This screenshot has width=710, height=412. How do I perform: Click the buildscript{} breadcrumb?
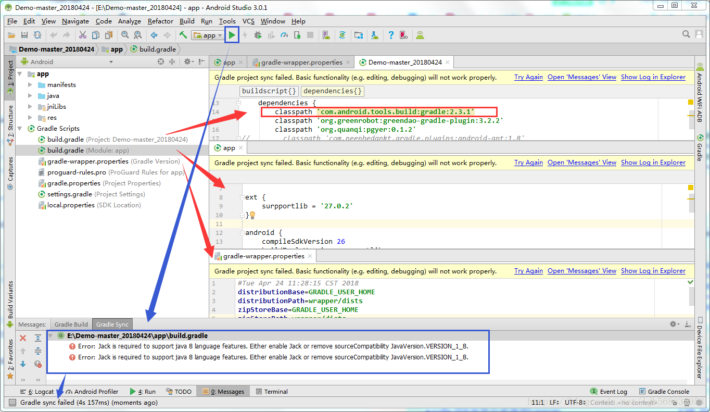(270, 91)
